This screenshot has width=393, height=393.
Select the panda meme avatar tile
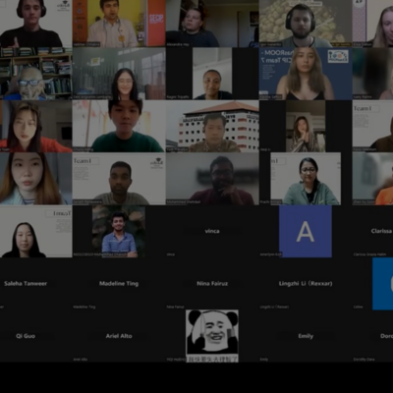[212, 336]
